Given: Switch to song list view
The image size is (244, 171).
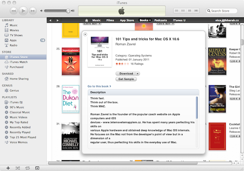Looking at the screenshot, I should (176, 11).
